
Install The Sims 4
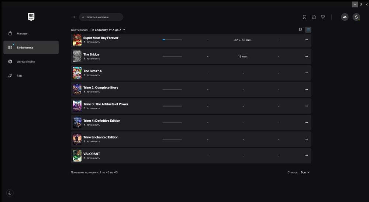point(92,75)
